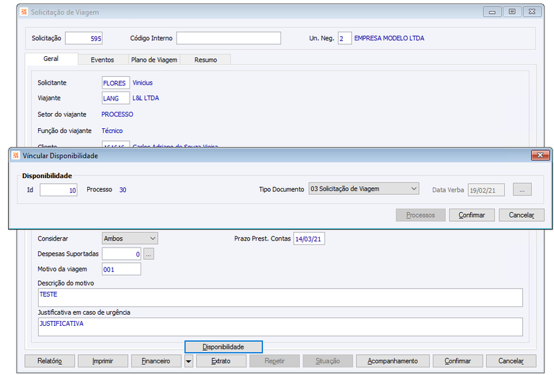
Task: Click the L&L LTDA text
Action: tap(145, 98)
